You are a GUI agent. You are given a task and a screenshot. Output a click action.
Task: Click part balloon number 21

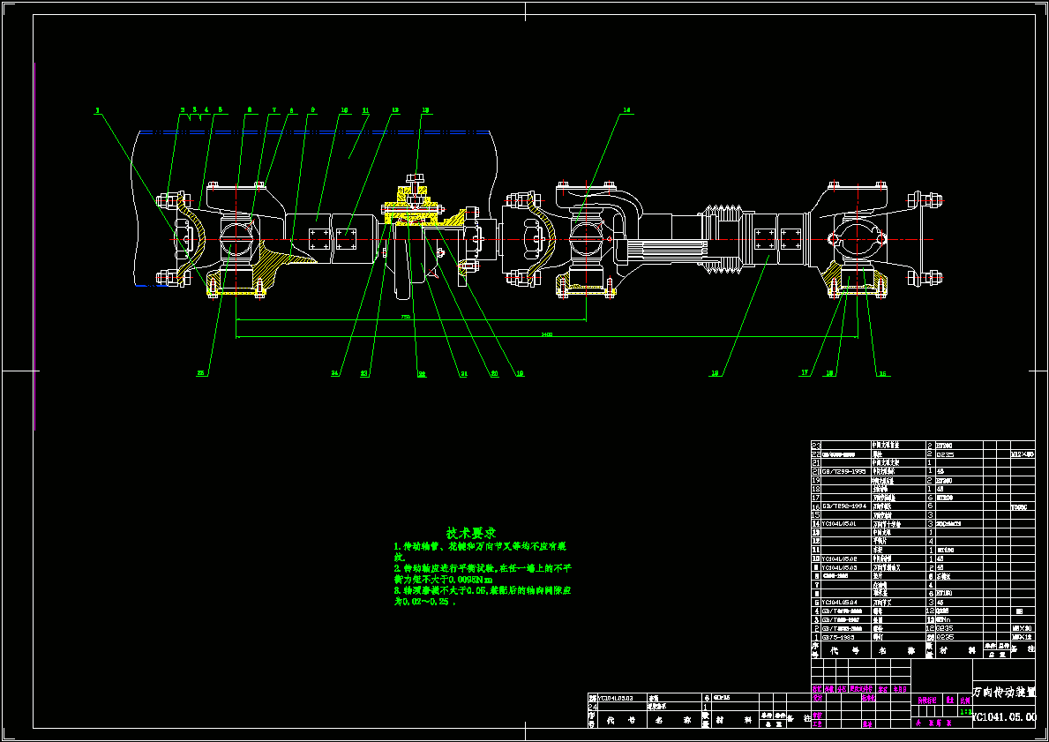pyautogui.click(x=463, y=374)
